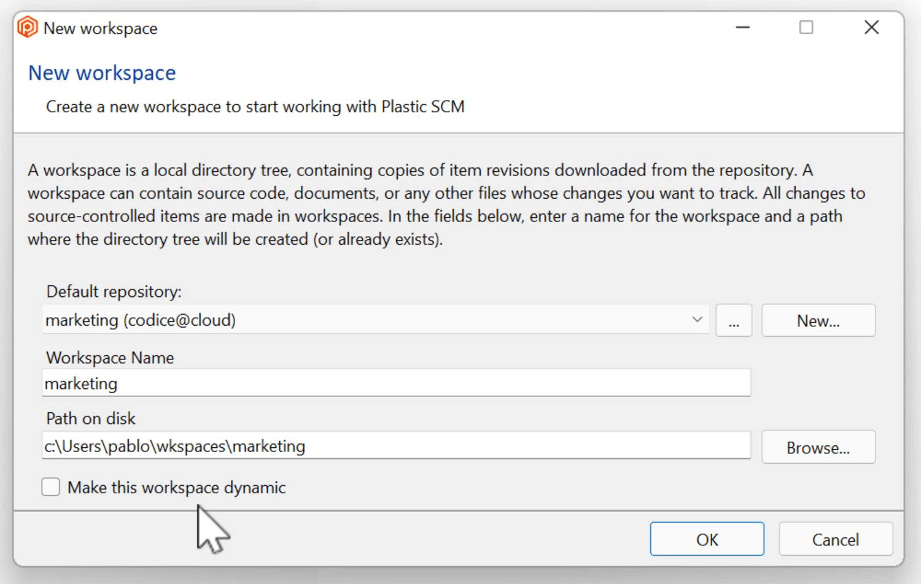Click the marketing text in Workspace Name
Viewport: 921px width, 584px height.
pos(81,383)
